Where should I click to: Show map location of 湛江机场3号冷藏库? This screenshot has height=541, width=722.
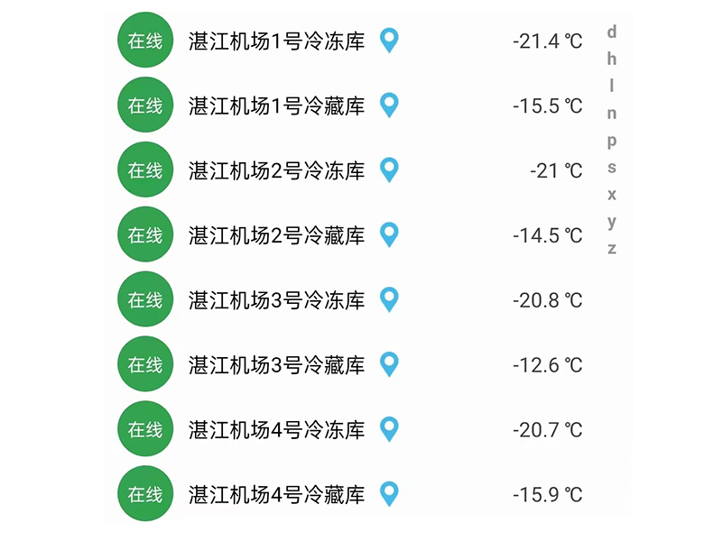[x=389, y=365]
